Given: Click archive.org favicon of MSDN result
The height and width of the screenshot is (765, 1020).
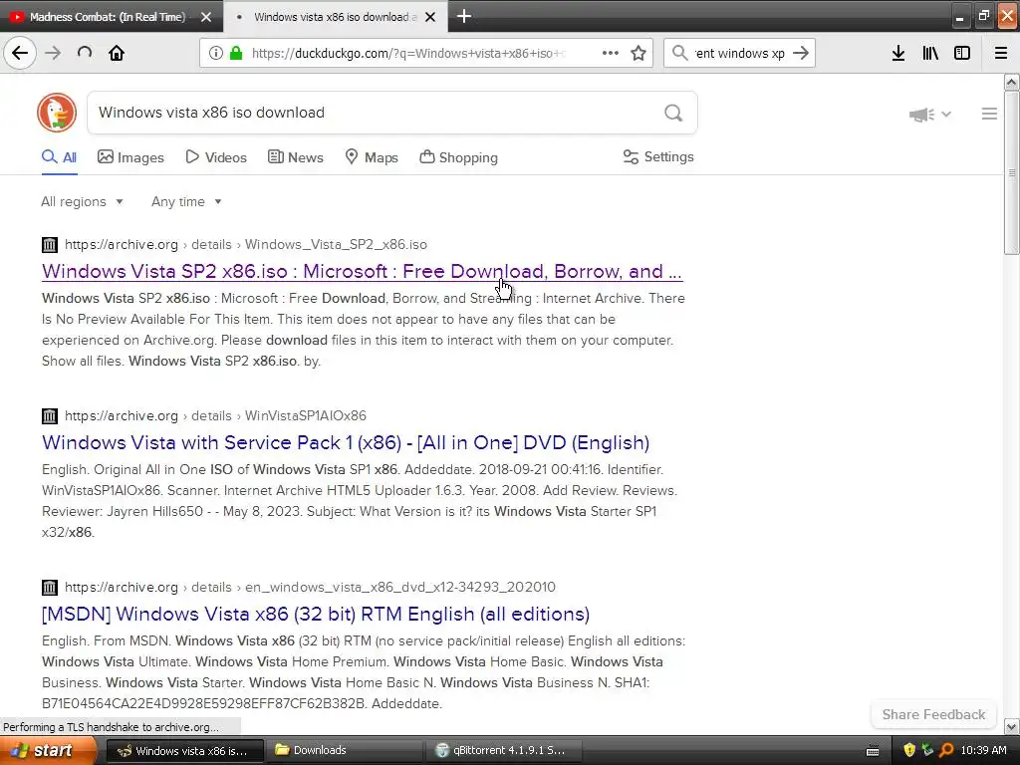Looking at the screenshot, I should tap(50, 587).
